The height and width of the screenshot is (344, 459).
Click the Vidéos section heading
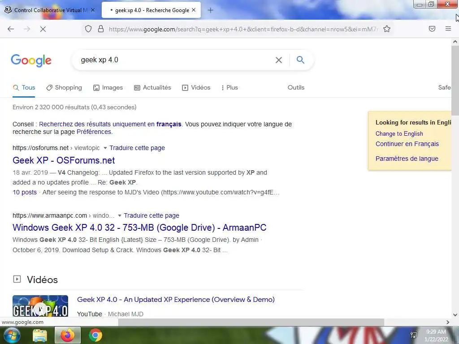(42, 279)
